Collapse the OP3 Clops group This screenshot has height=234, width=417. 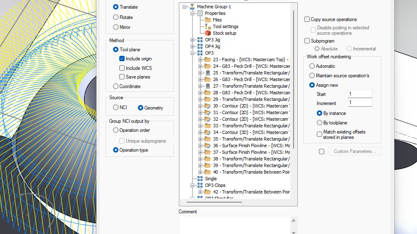tap(192, 185)
